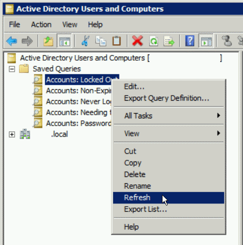Click the Paste clipboard icon
243x245 pixels.
point(116,41)
